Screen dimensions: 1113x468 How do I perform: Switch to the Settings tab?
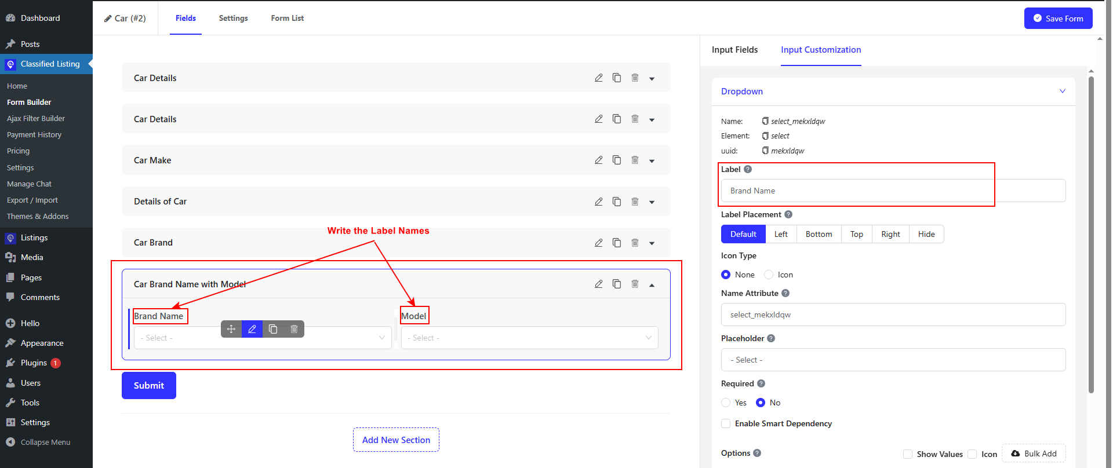point(233,18)
